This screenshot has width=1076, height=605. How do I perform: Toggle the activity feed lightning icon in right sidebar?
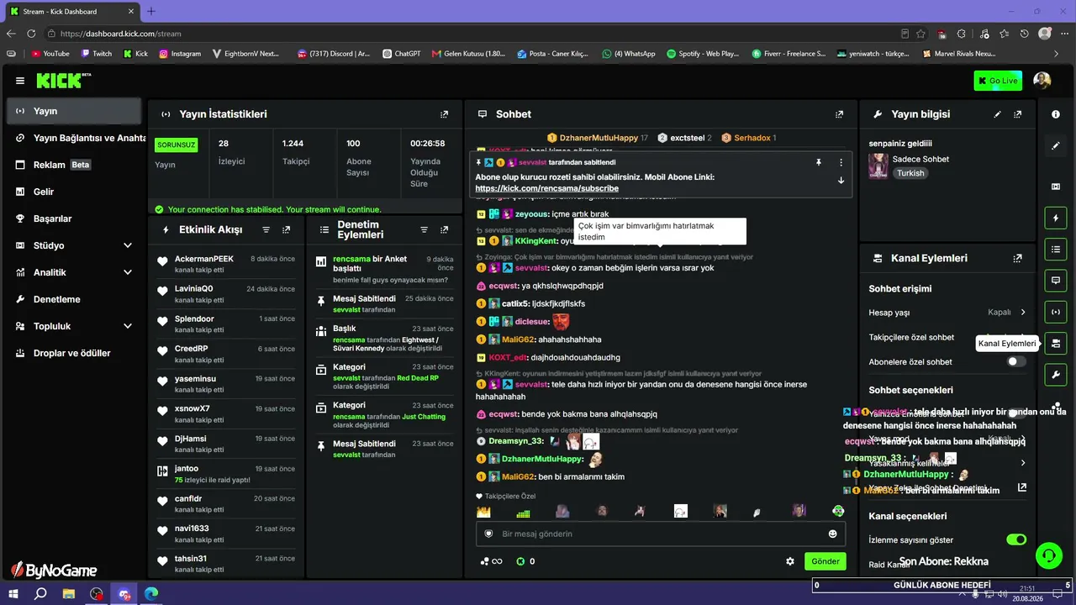(1056, 218)
